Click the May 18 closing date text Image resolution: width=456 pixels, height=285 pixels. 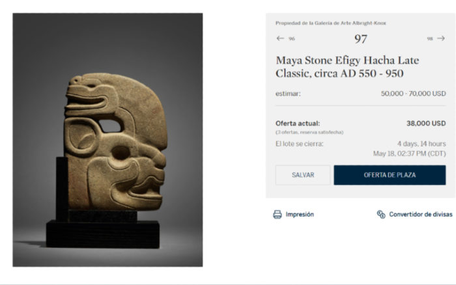click(409, 154)
